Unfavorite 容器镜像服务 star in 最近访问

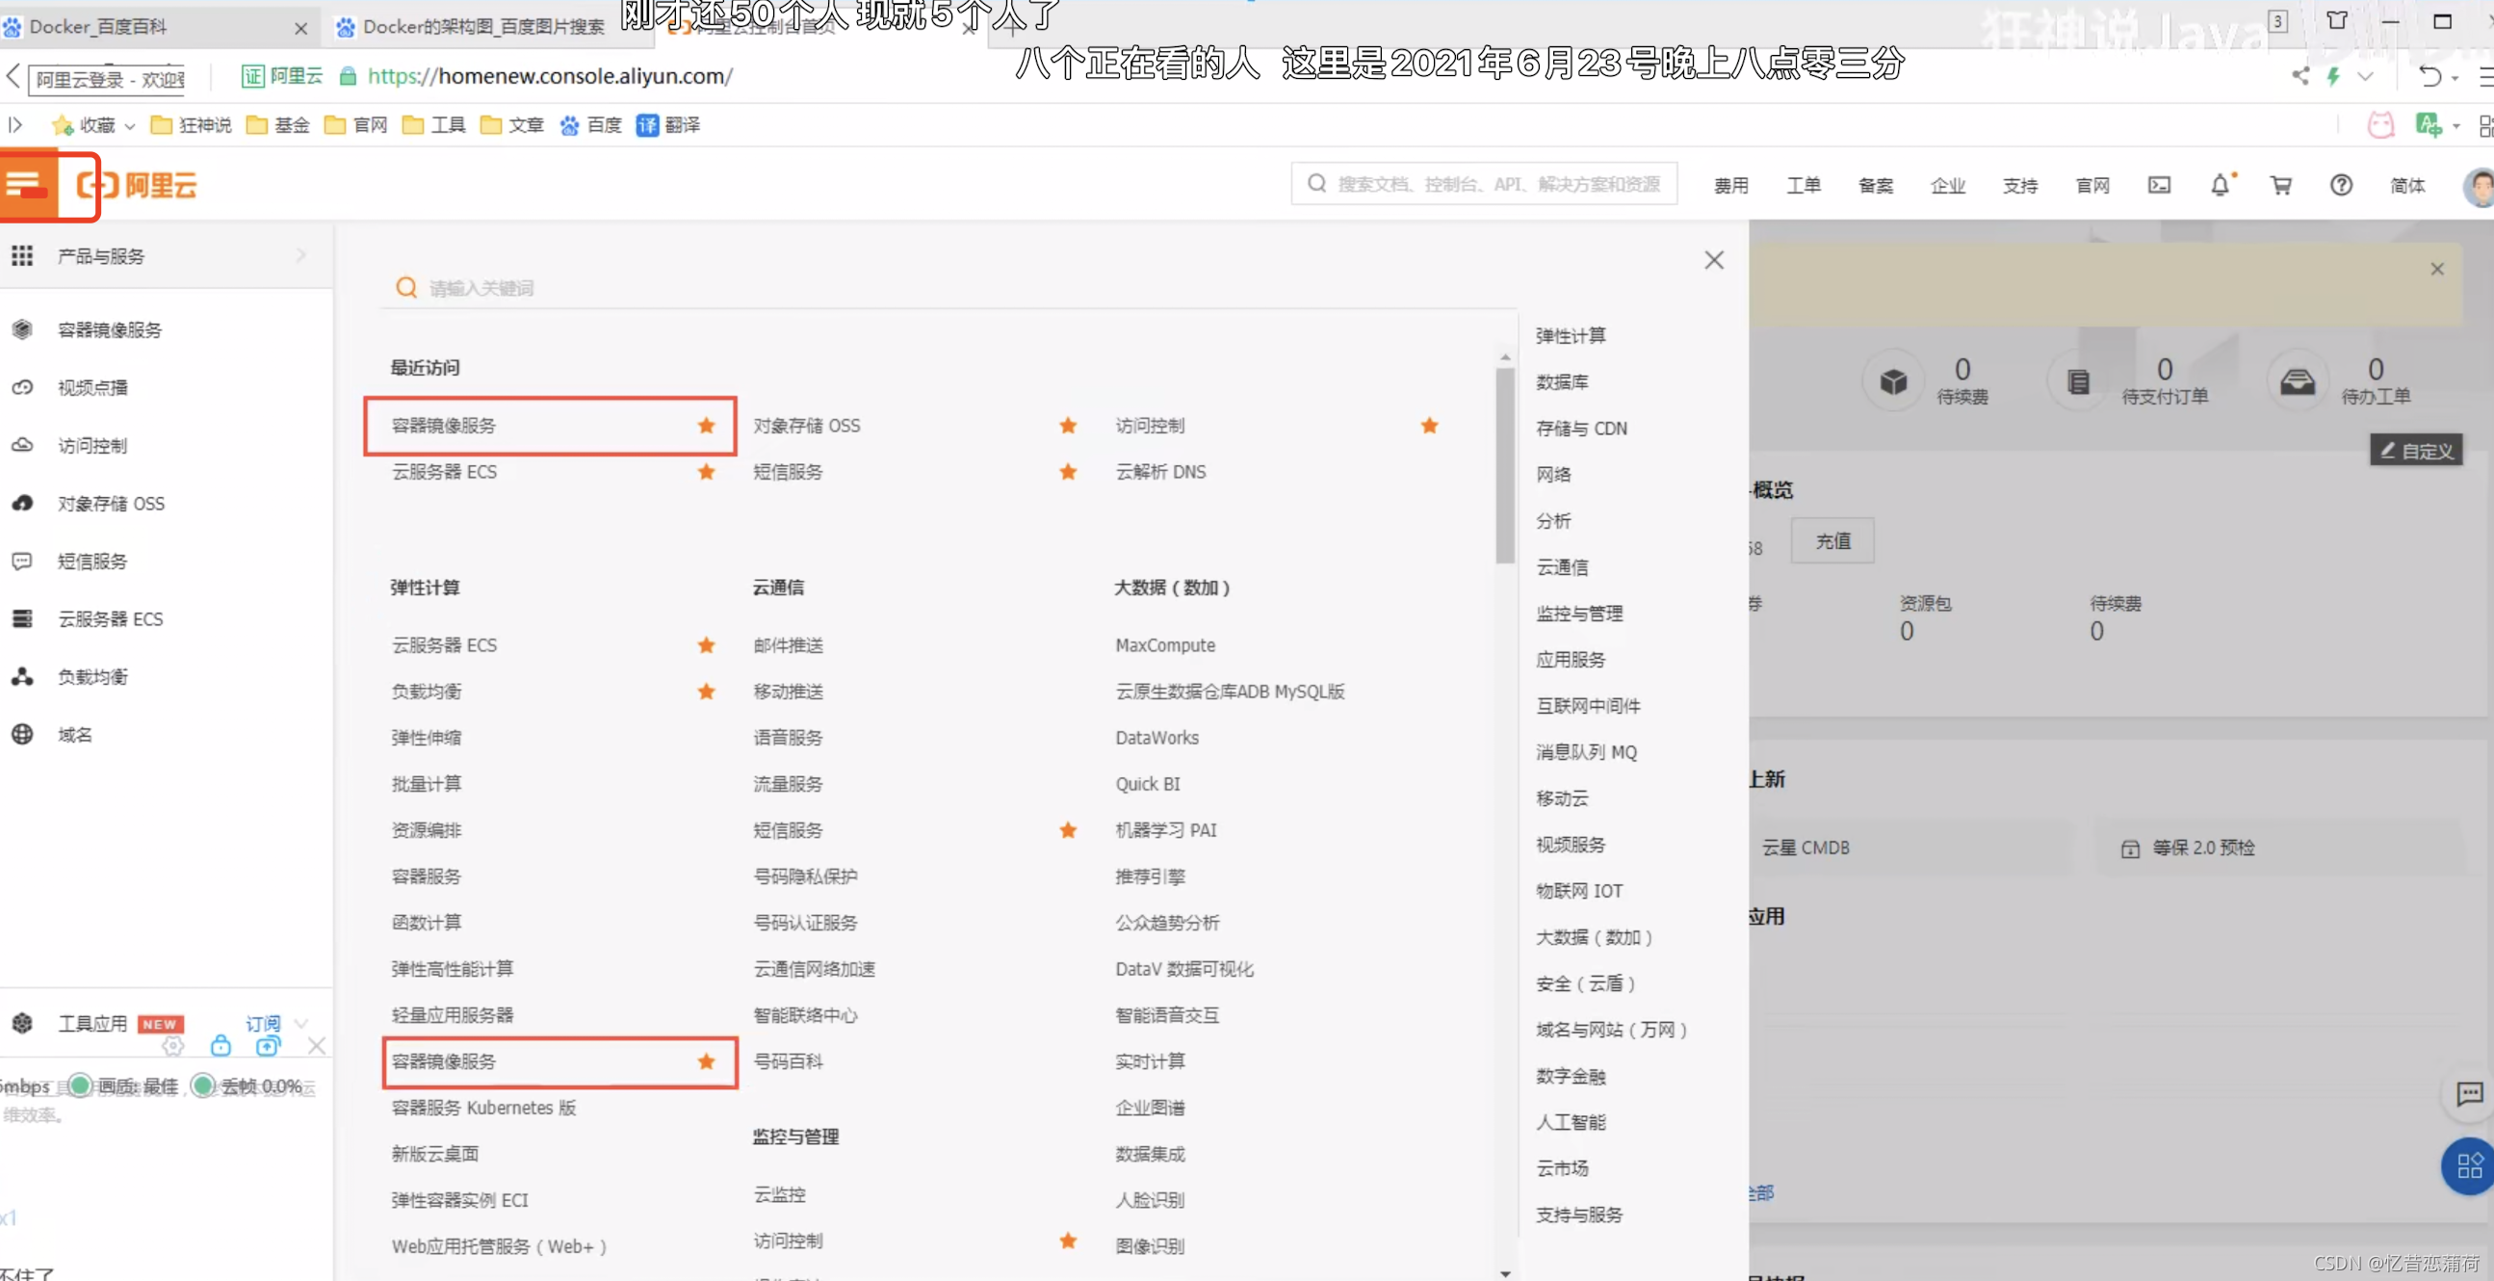pyautogui.click(x=707, y=426)
